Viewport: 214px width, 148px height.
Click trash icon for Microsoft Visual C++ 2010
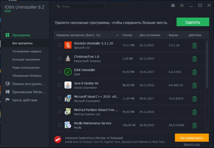pos(195,99)
